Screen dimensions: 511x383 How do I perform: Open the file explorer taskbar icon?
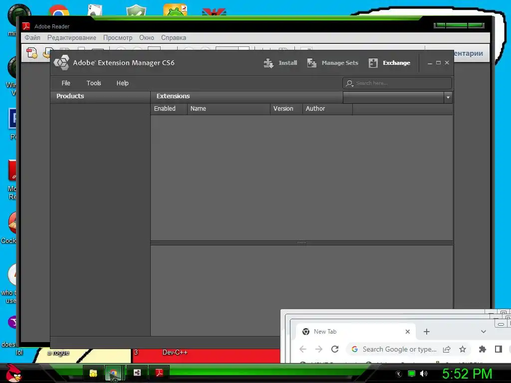tap(93, 373)
